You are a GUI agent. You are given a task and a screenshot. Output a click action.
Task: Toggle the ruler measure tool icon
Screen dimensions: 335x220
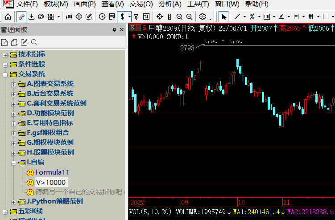[21, 16]
